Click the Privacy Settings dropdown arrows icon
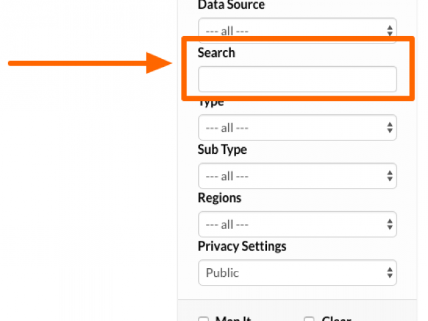428x321 pixels. point(390,272)
